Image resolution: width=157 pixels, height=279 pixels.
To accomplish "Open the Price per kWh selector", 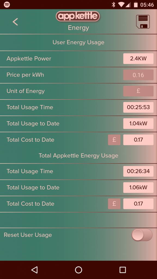I will (138, 75).
